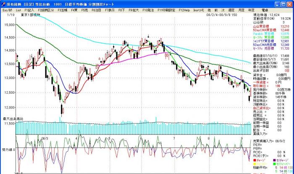Click F9拡大 to enlarge the chart

[x=134, y=11]
